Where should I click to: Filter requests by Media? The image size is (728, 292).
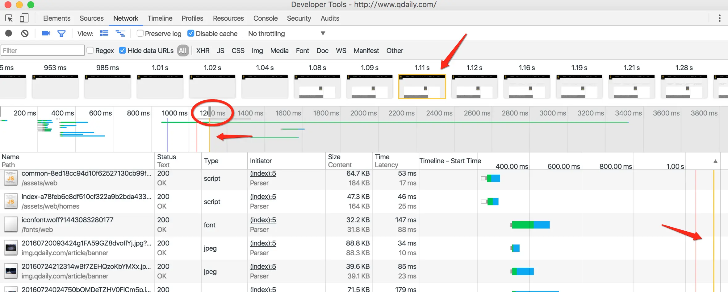click(279, 51)
